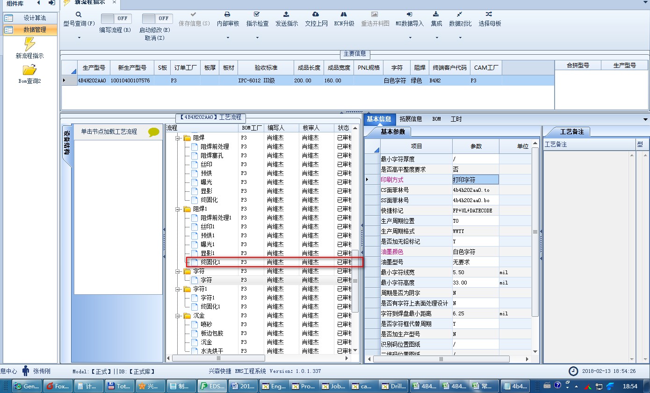
Task: Click the 组件库 pin panel icon
Action: coord(51,3)
